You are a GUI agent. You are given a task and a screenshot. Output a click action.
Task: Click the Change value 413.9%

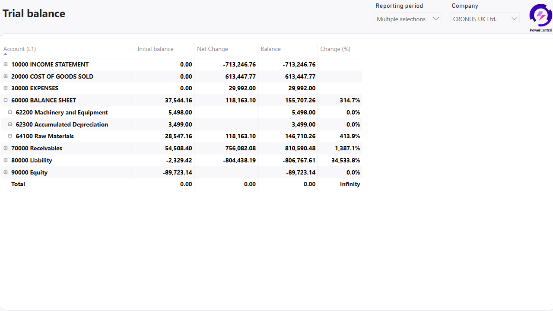point(350,136)
